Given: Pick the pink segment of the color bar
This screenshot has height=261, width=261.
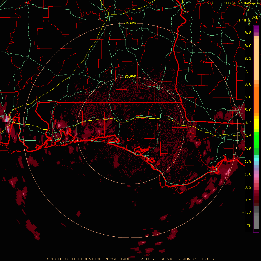Looking at the screenshot, I should [256, 176].
